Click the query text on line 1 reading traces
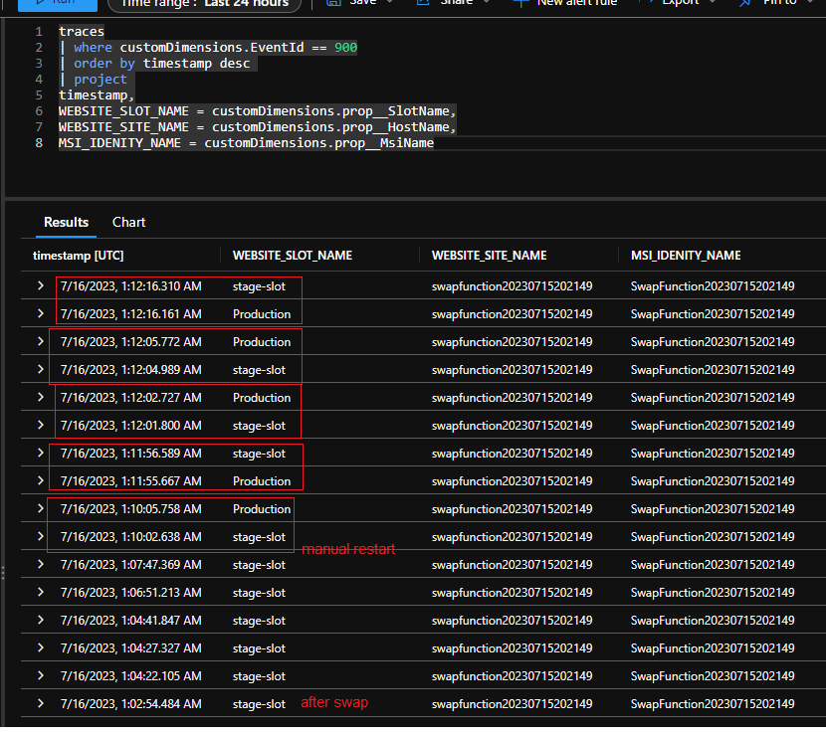This screenshot has width=826, height=736. (81, 31)
